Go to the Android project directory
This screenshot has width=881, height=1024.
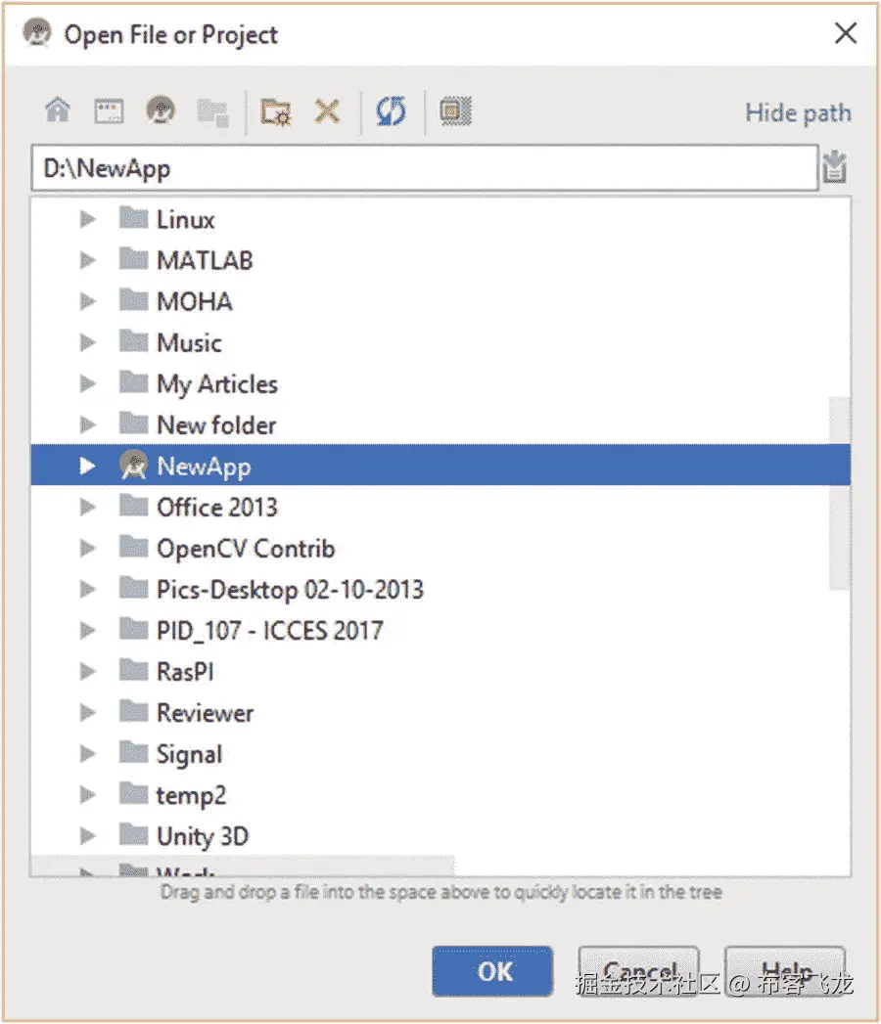click(x=161, y=111)
